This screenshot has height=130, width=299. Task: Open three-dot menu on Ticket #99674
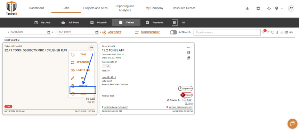pos(189,48)
